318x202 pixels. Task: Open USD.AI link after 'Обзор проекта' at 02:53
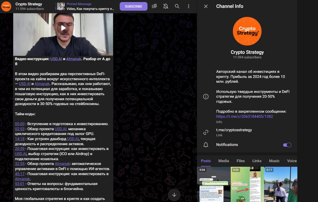pyautogui.click(x=61, y=129)
